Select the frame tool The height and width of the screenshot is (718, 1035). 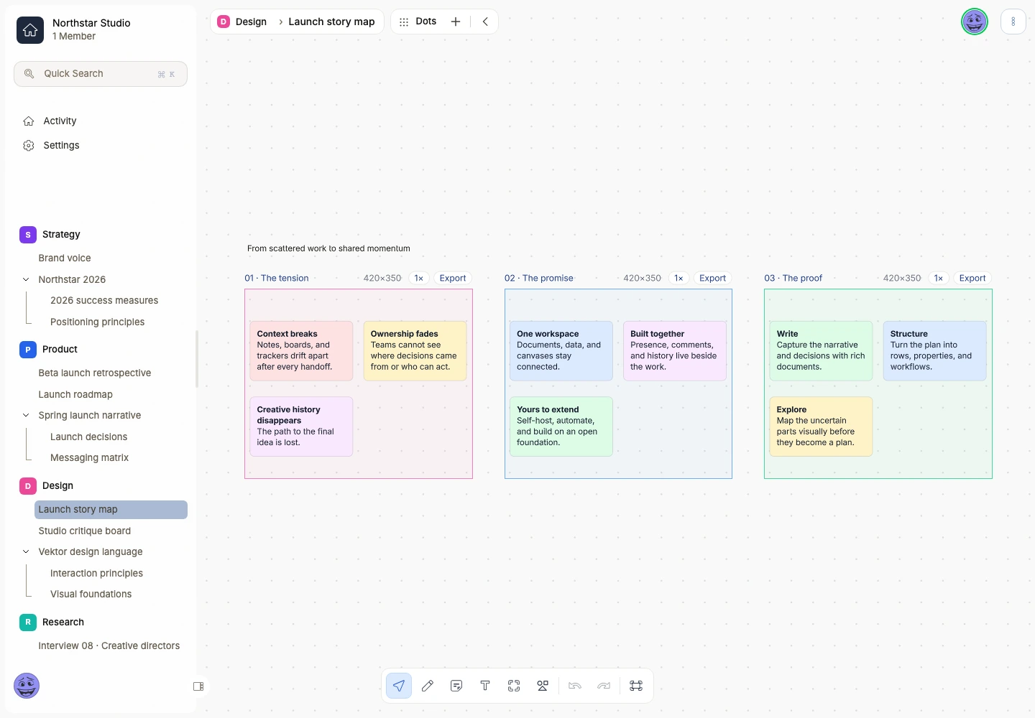[514, 686]
